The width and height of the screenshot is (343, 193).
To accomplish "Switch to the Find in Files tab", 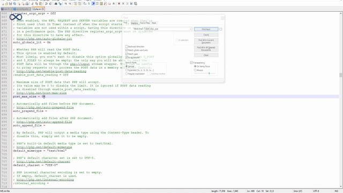I will pos(145,23).
